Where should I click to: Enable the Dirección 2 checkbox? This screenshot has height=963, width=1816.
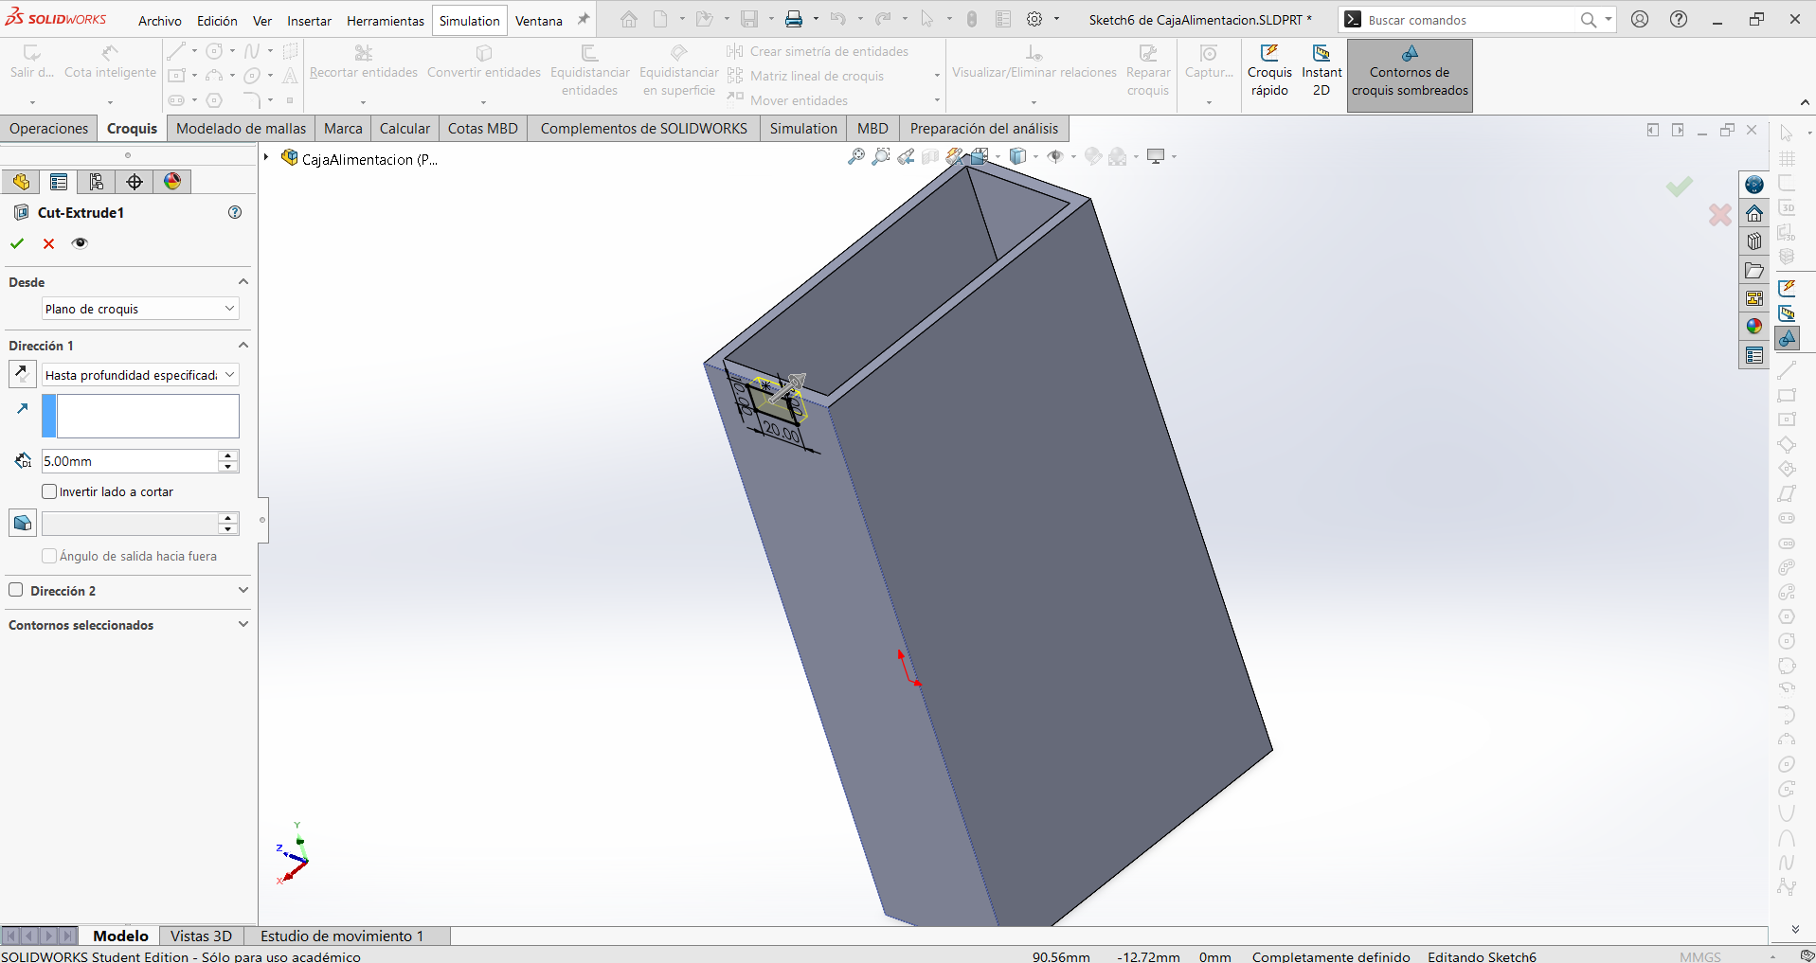[16, 590]
